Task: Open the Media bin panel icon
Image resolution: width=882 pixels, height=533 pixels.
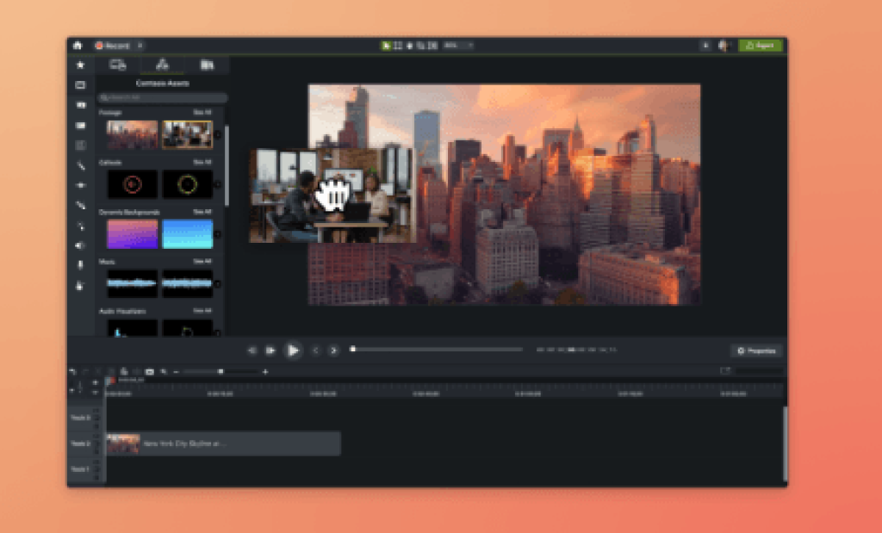Action: point(80,84)
